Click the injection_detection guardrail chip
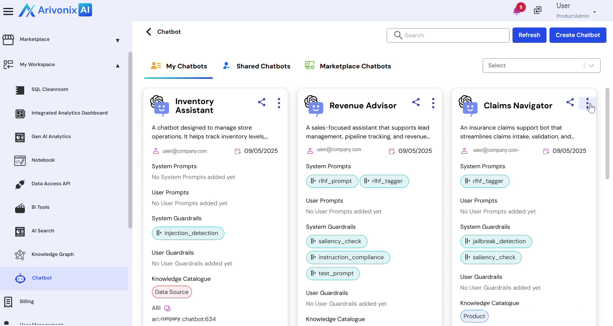 [188, 233]
